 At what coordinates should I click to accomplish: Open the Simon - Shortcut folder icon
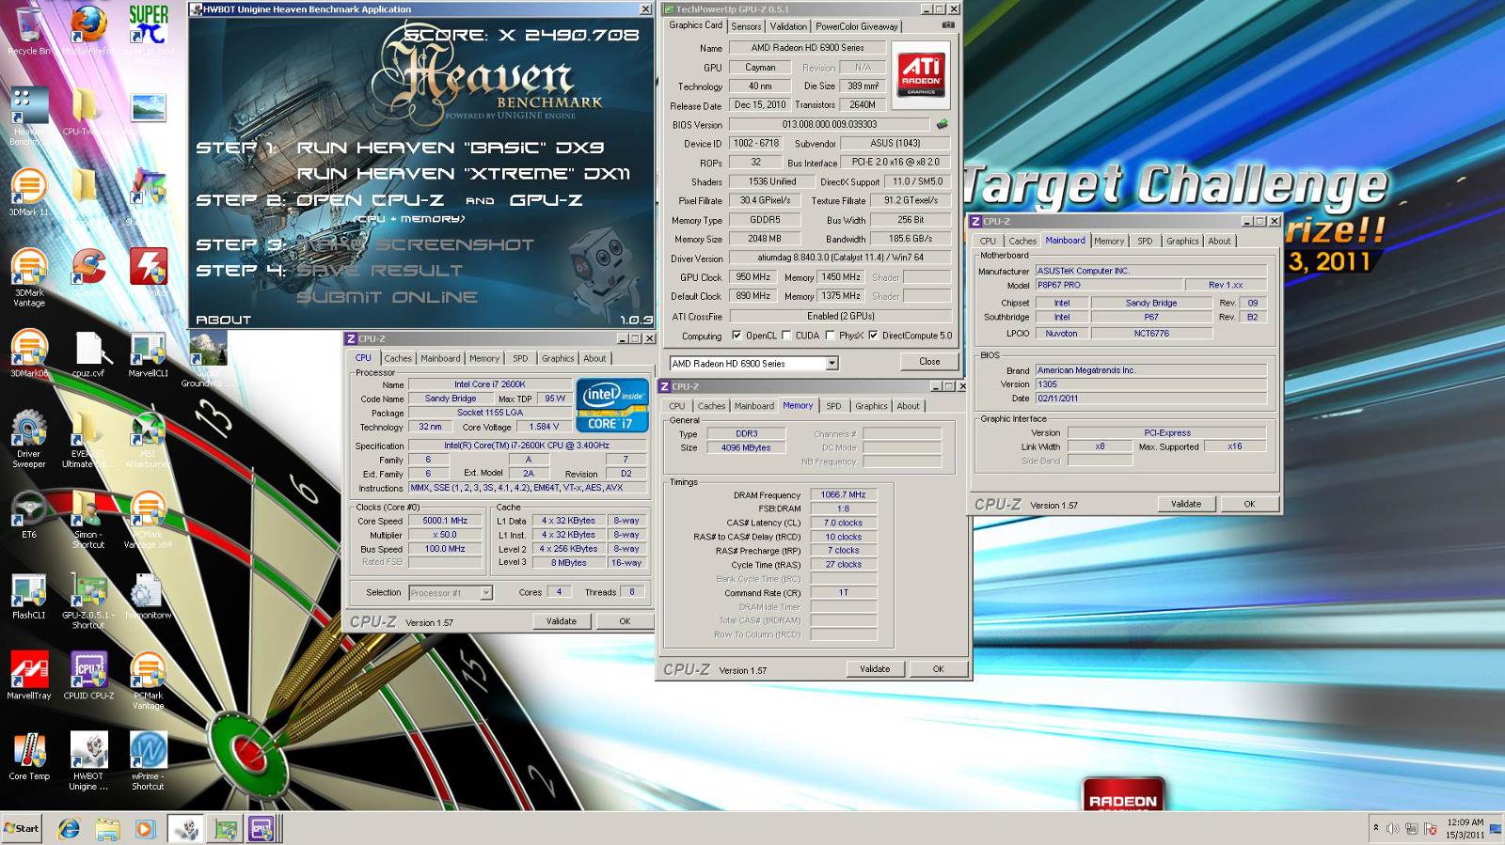click(x=88, y=520)
